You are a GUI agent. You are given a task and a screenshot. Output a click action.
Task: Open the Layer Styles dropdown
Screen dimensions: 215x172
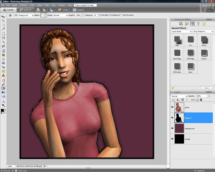click(181, 31)
